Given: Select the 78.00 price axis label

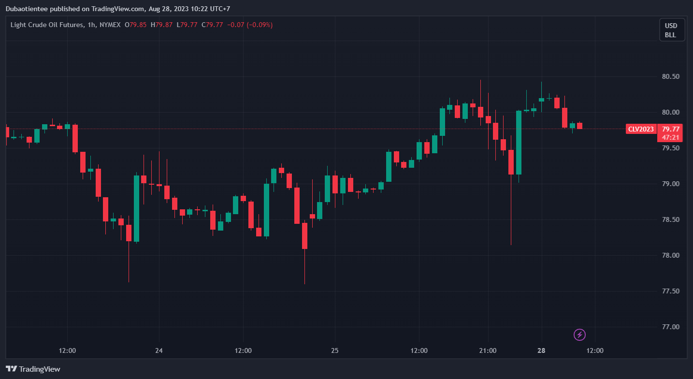Looking at the screenshot, I should (671, 255).
